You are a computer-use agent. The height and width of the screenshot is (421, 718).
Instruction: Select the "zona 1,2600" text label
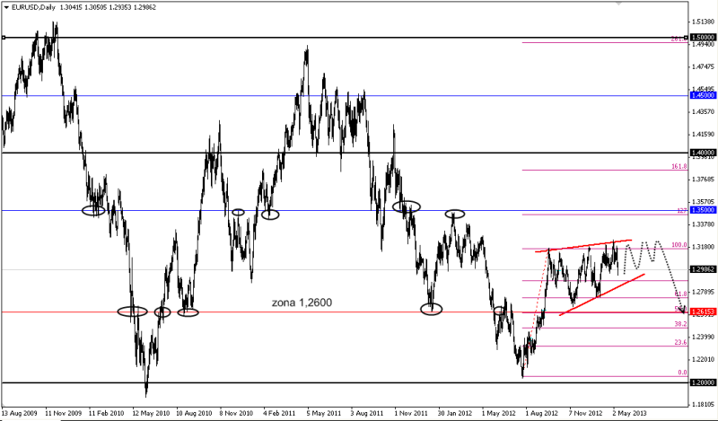[x=301, y=303]
